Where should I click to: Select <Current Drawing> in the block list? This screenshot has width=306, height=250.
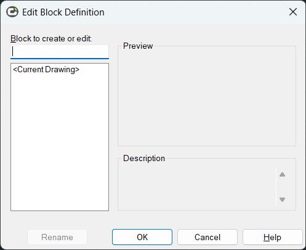[x=46, y=70]
